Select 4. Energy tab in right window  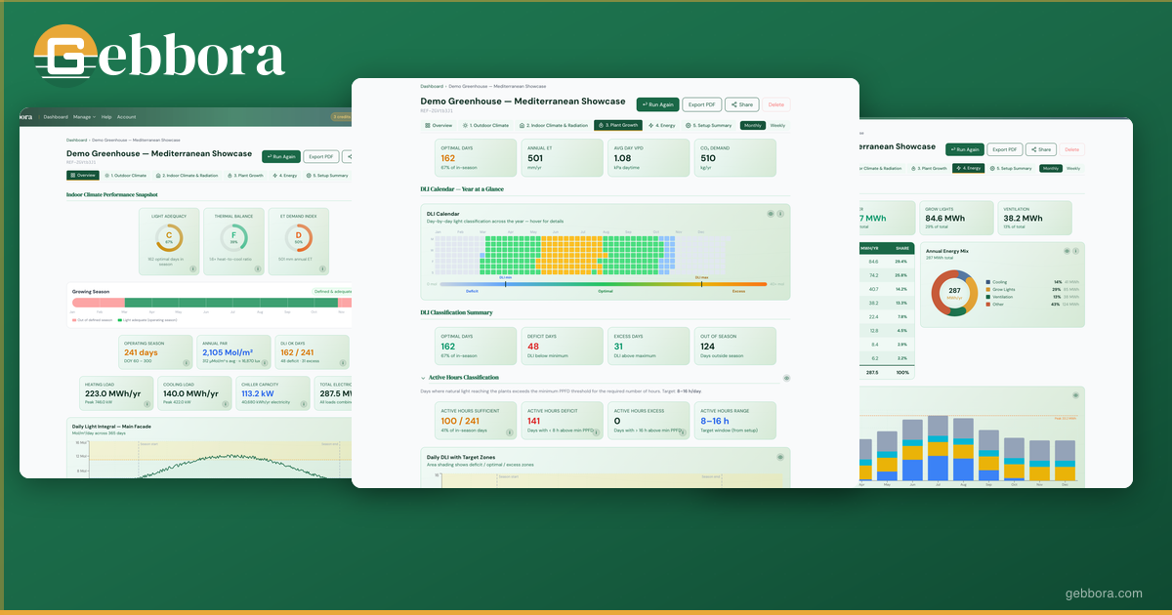coord(967,168)
